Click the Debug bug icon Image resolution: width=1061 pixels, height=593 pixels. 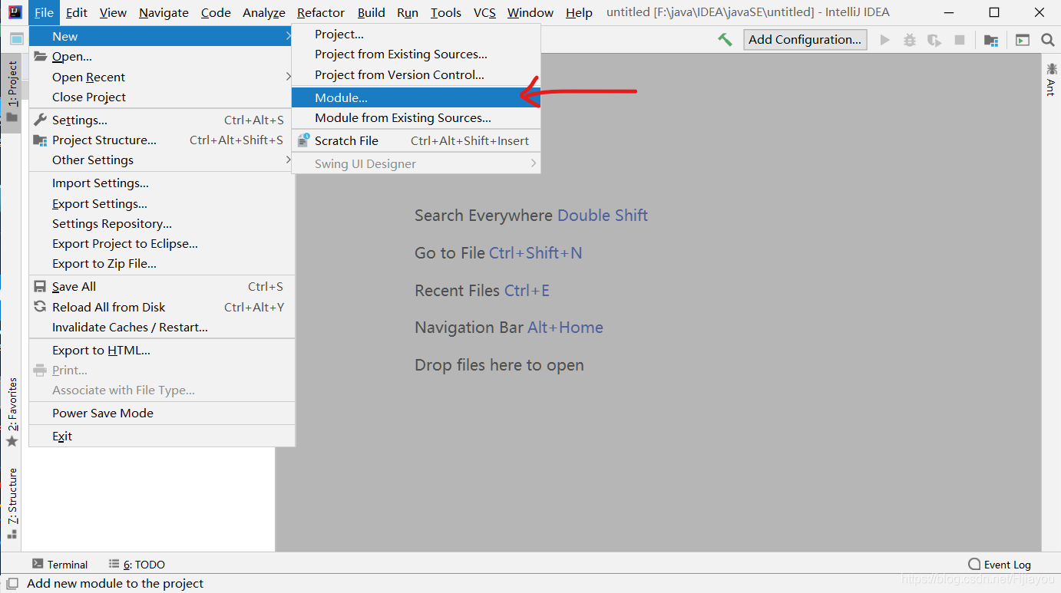(x=909, y=40)
